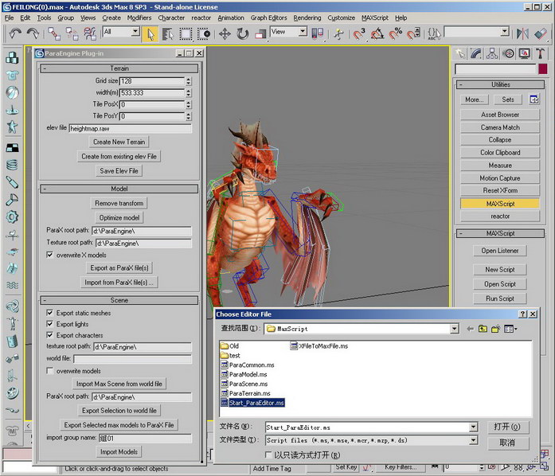Screen dimensions: 555x476
Task: Toggle the 3D Snaps magnet icon
Action: 358,34
